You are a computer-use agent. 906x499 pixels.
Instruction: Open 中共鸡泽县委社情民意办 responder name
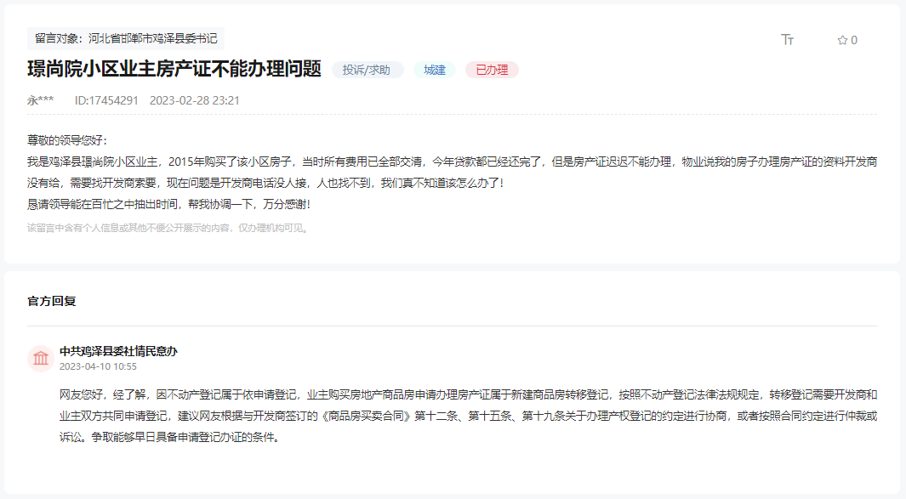118,351
